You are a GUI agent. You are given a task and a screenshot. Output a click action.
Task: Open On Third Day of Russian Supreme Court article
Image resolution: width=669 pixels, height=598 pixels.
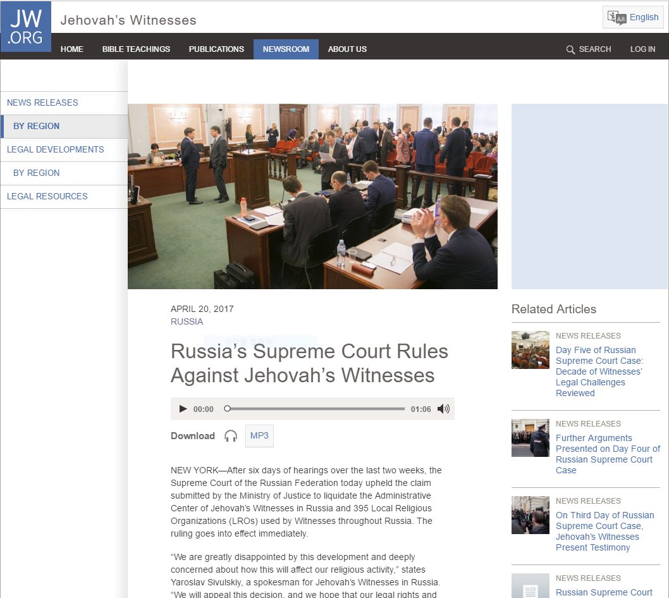point(605,532)
